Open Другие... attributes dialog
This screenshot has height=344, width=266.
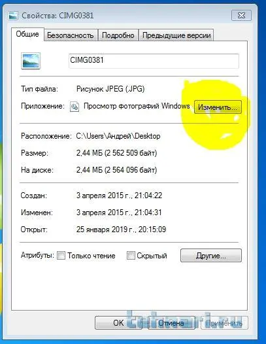211,255
